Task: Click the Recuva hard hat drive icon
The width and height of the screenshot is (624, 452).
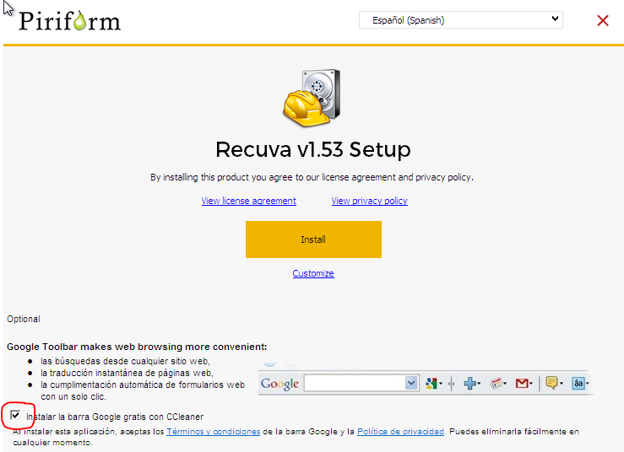Action: click(x=312, y=97)
